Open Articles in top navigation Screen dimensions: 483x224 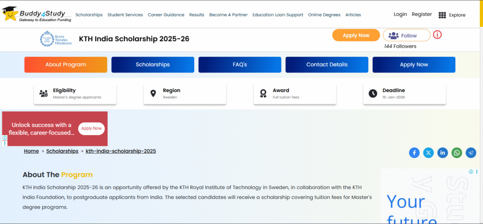pos(353,15)
